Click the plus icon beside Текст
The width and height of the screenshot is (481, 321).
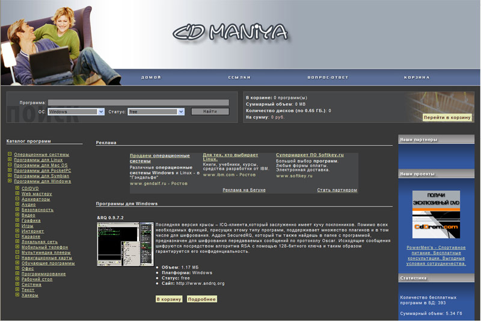17,289
